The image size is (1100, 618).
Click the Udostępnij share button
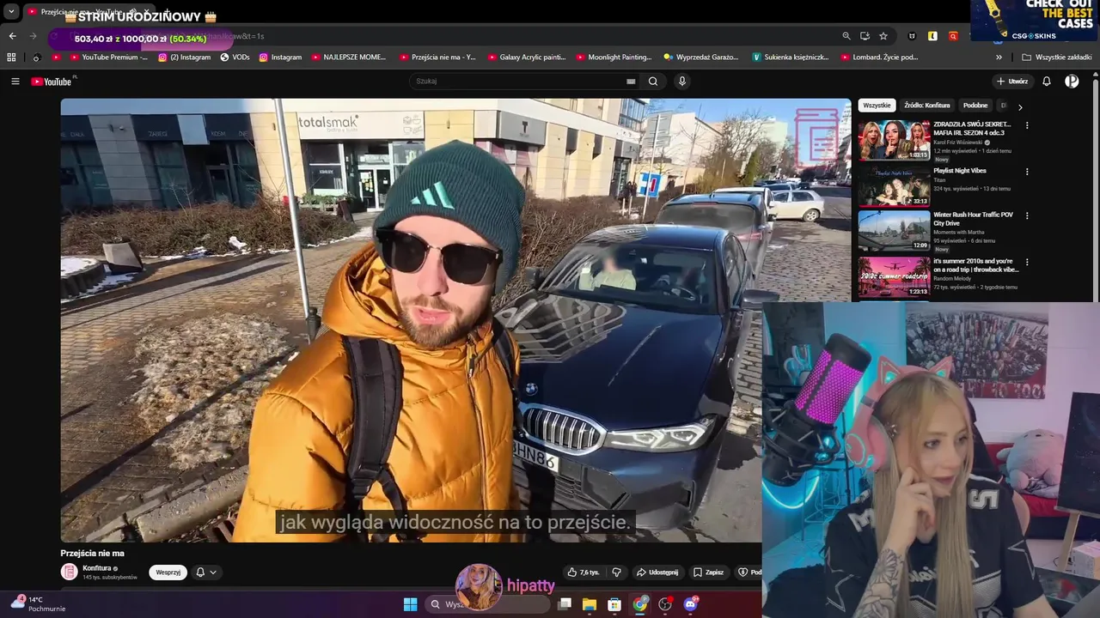click(x=657, y=573)
